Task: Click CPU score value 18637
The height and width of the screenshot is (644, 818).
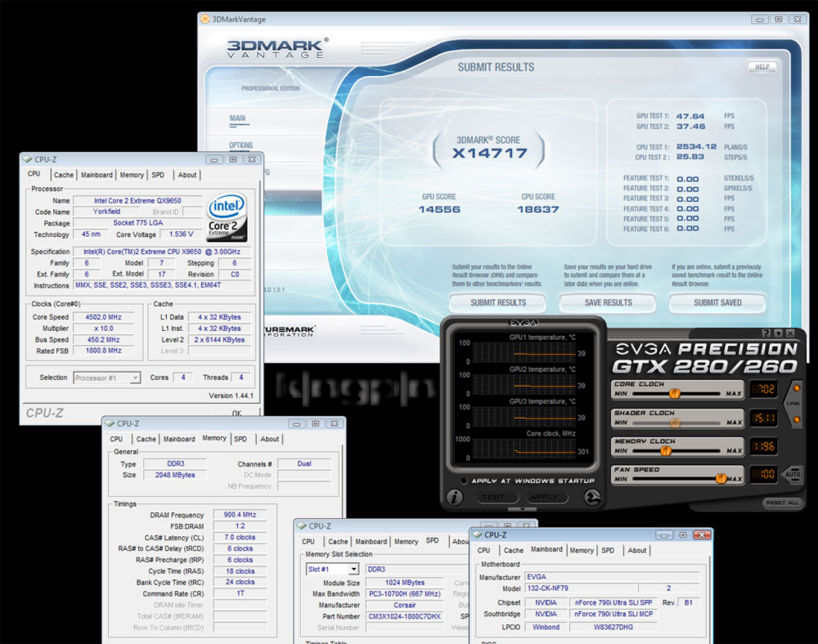Action: click(538, 210)
